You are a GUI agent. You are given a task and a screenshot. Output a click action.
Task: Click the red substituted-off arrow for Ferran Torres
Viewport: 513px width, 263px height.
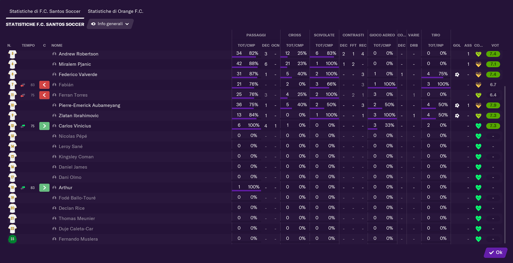[44, 95]
